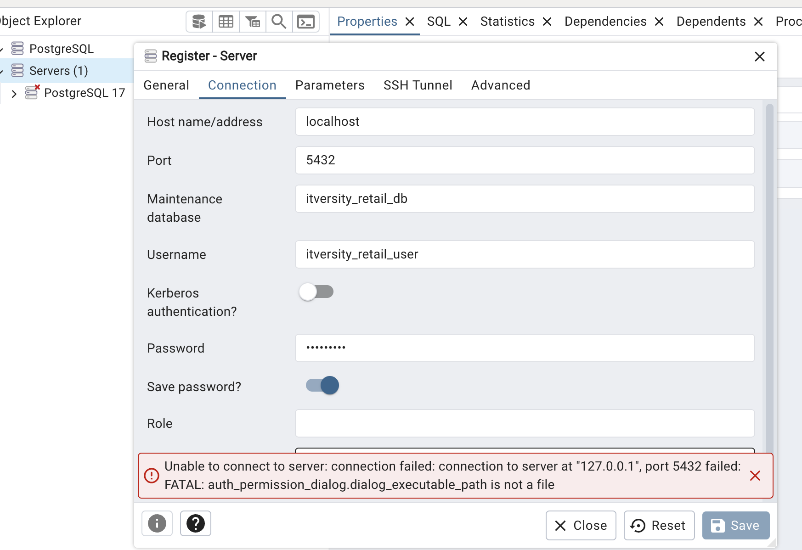Click the Reset button
Image resolution: width=802 pixels, height=550 pixels.
click(x=659, y=525)
